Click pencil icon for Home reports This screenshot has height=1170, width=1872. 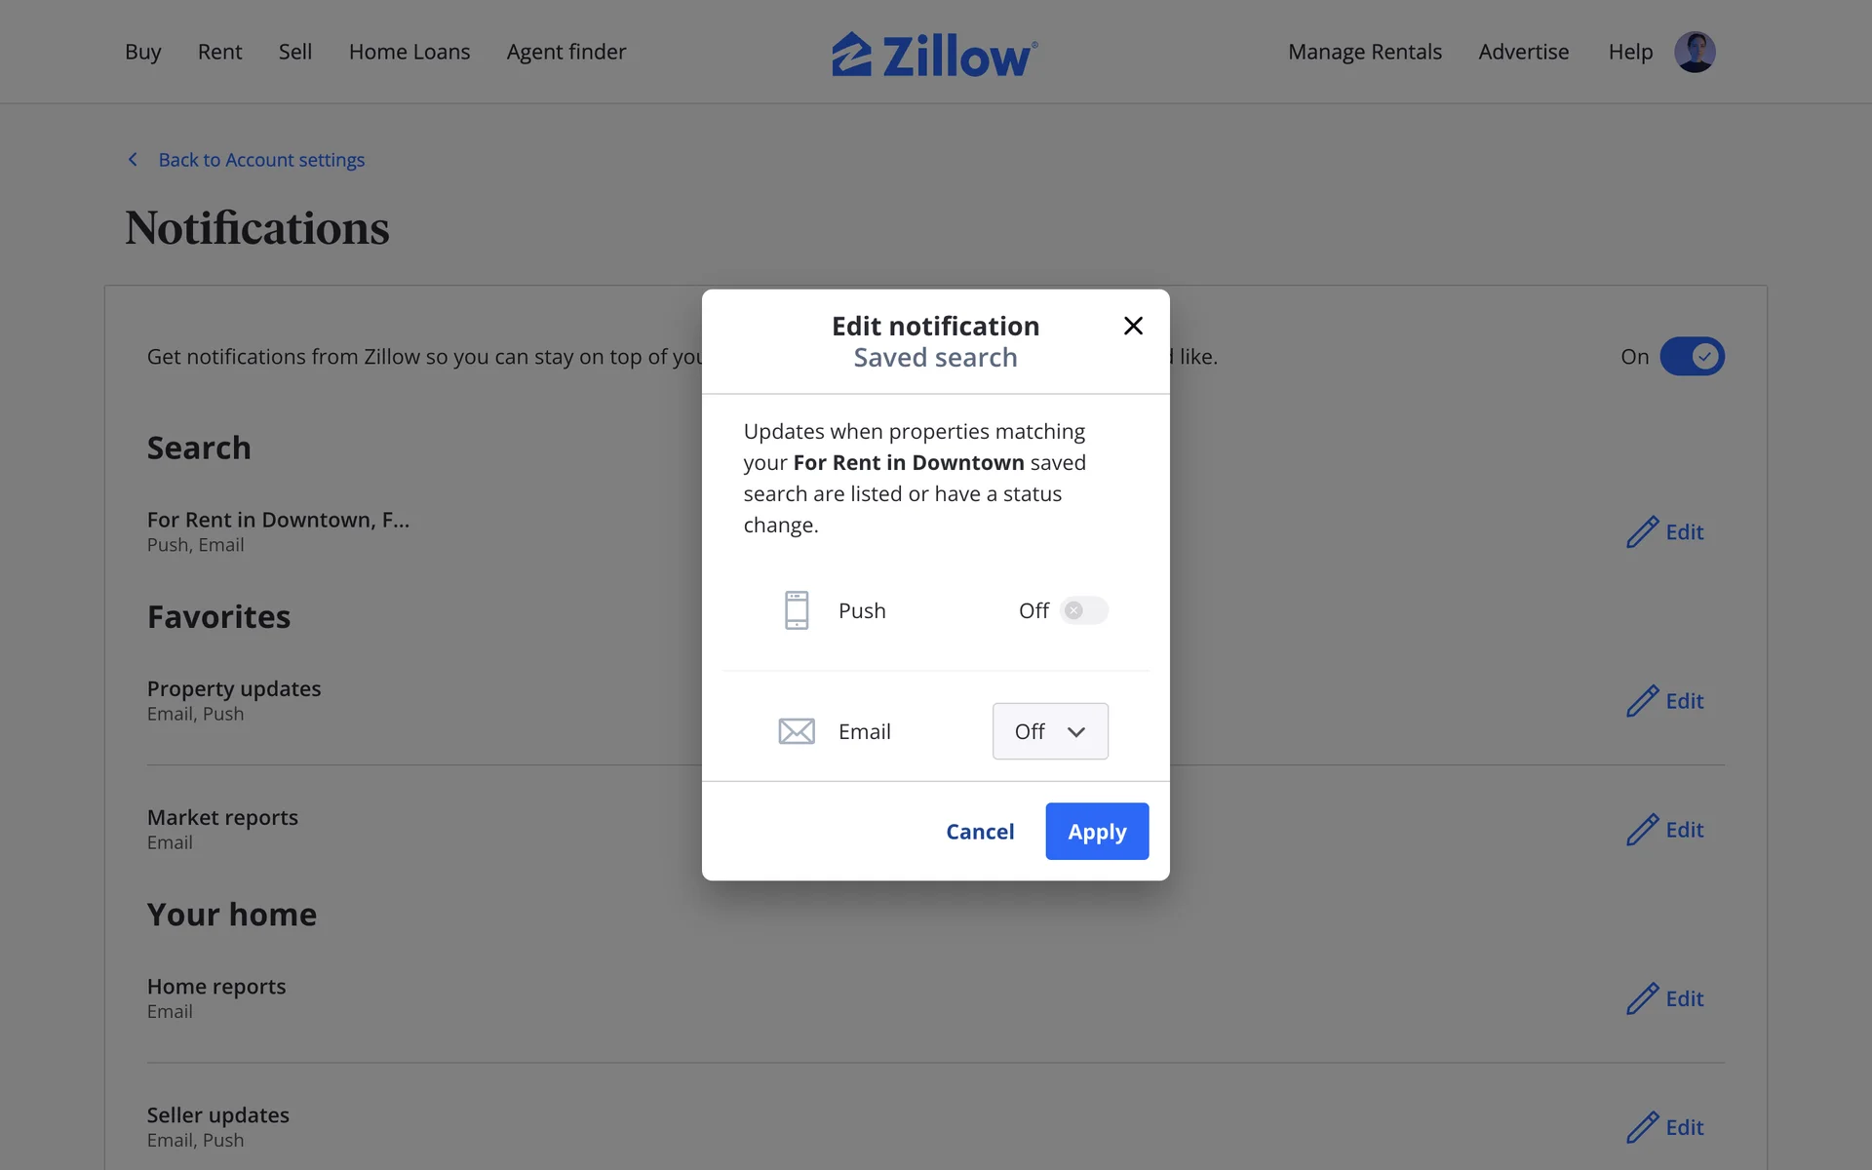tap(1642, 998)
